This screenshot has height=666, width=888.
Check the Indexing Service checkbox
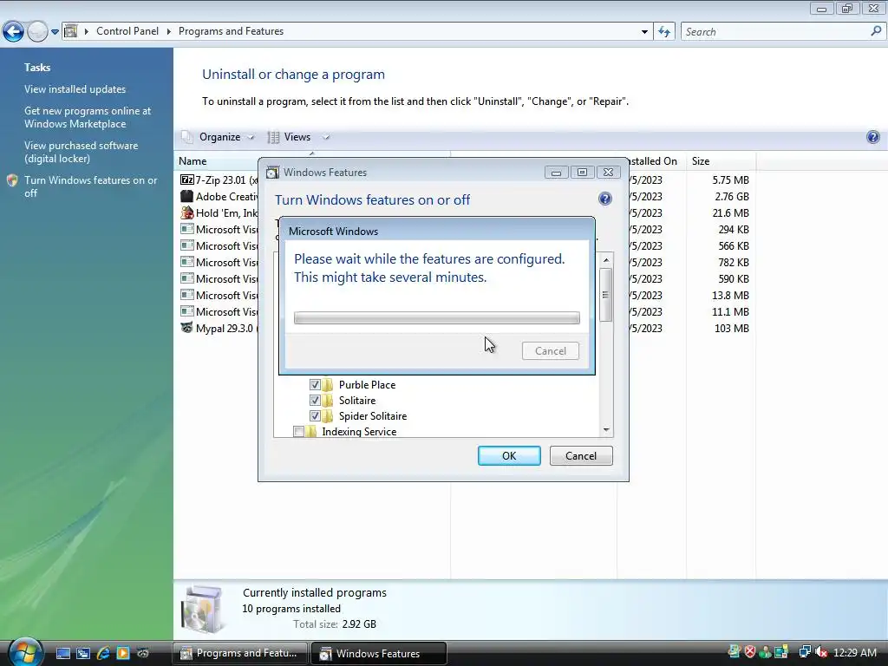click(298, 432)
